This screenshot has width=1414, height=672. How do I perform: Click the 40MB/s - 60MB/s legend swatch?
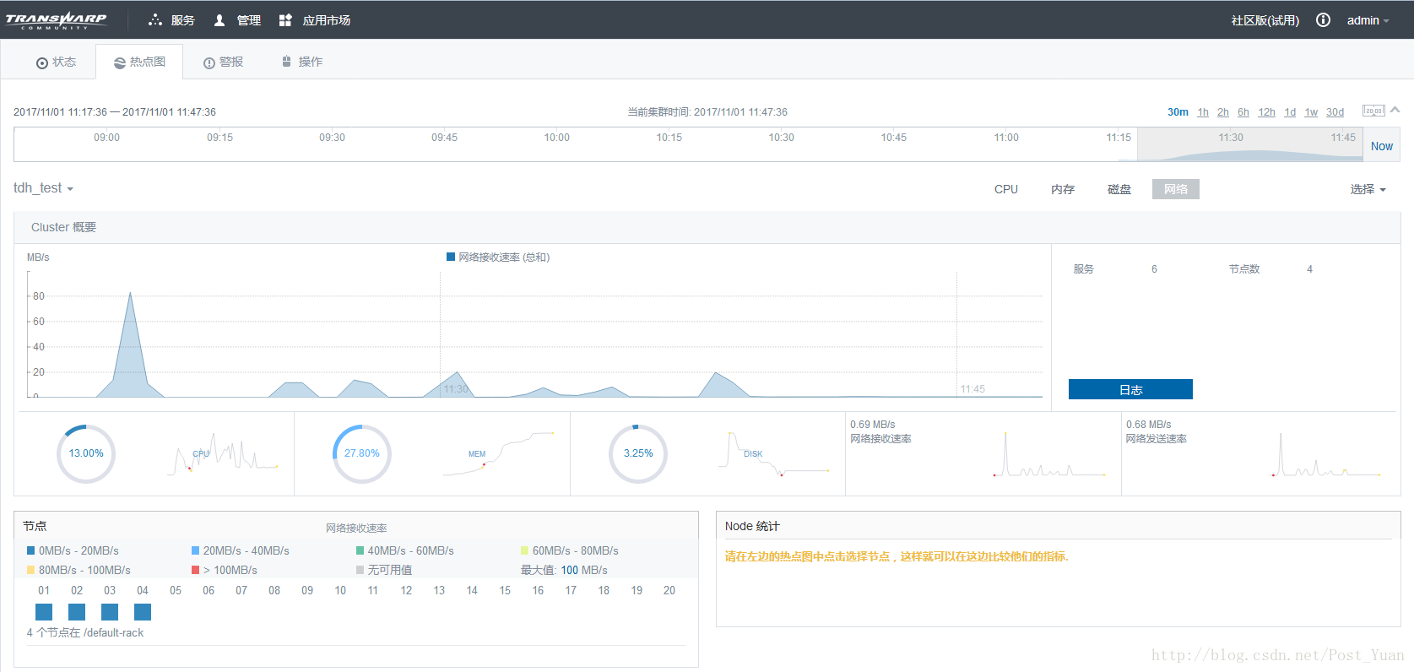360,550
